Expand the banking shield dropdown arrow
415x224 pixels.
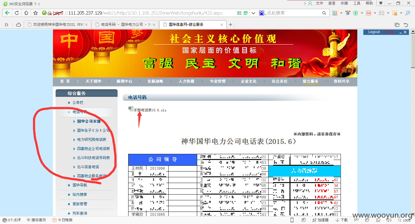(362, 13)
